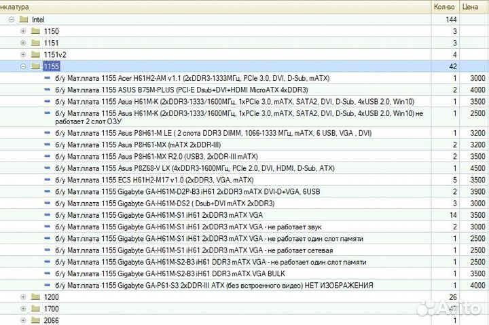Expand the 2066 socket folder
Image resolution: width=489 pixels, height=325 pixels.
tap(23, 320)
